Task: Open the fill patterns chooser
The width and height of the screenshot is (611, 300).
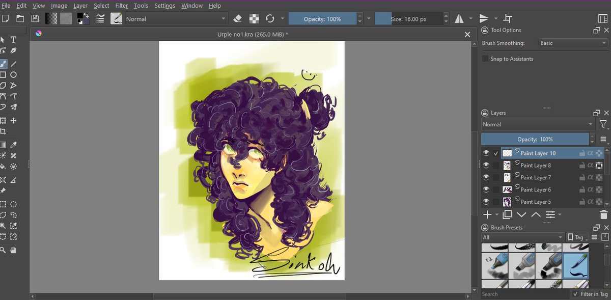Action: coord(66,19)
